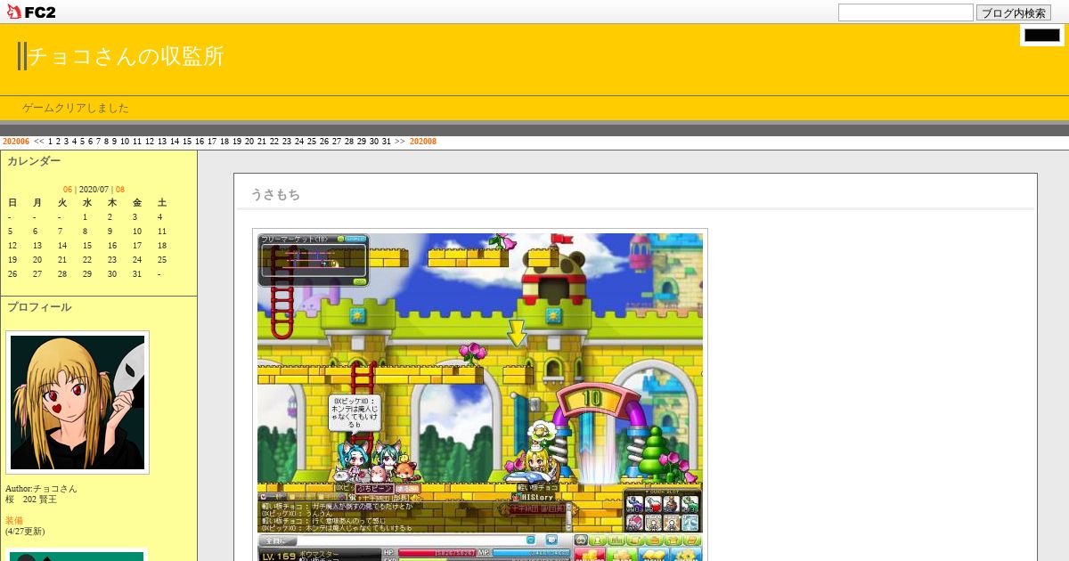Focus the blog search input field
This screenshot has width=1069, height=561.
[x=905, y=12]
